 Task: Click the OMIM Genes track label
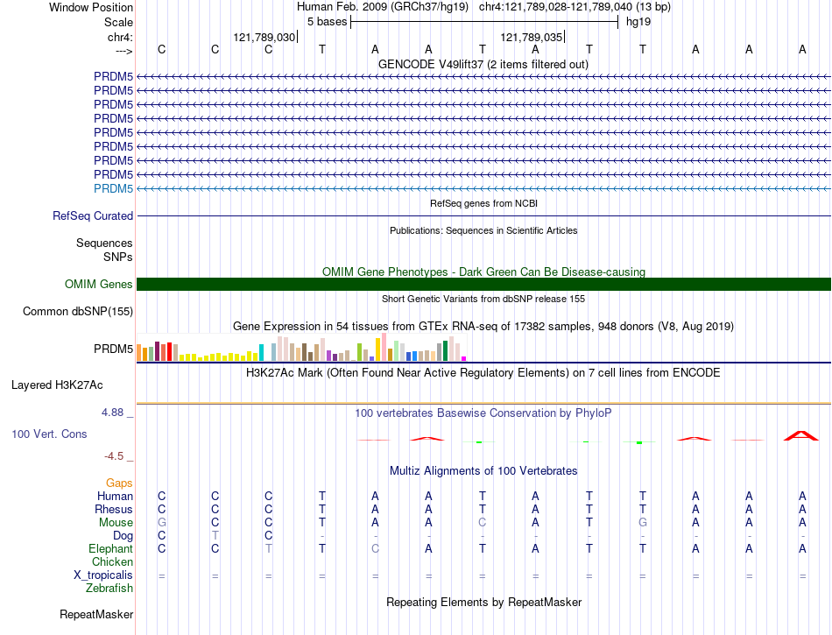click(x=99, y=284)
